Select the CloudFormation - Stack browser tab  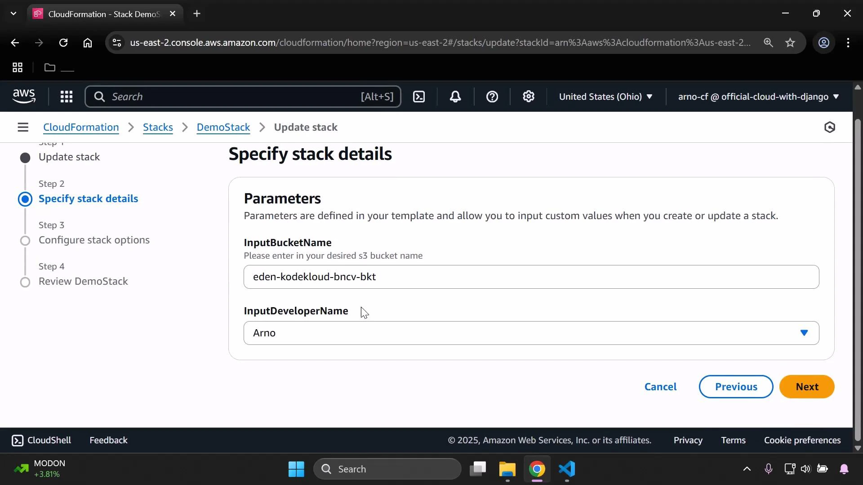tap(104, 14)
